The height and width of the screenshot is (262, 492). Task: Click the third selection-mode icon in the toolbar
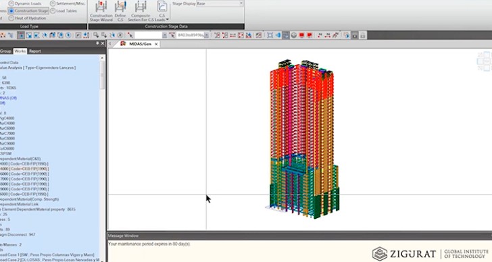click(x=36, y=35)
